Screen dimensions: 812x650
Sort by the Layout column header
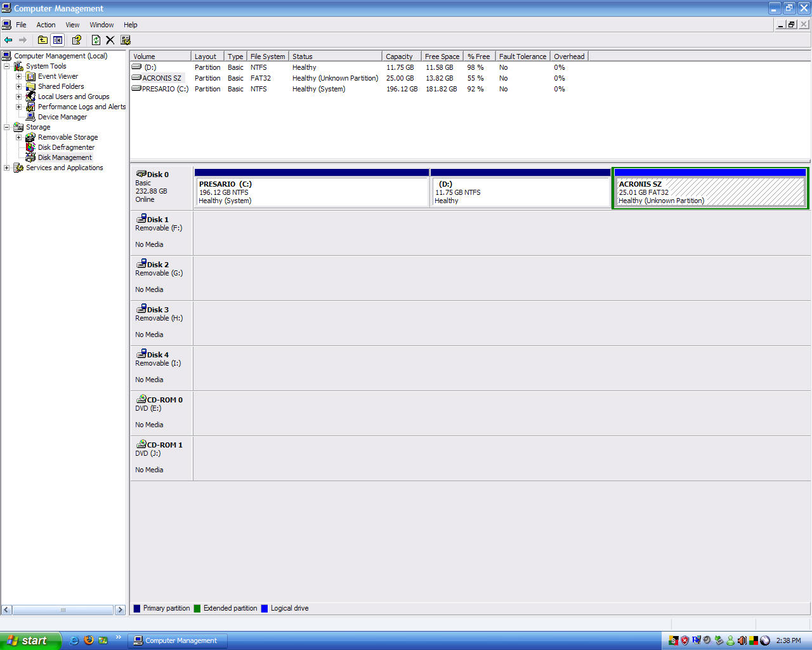[208, 56]
